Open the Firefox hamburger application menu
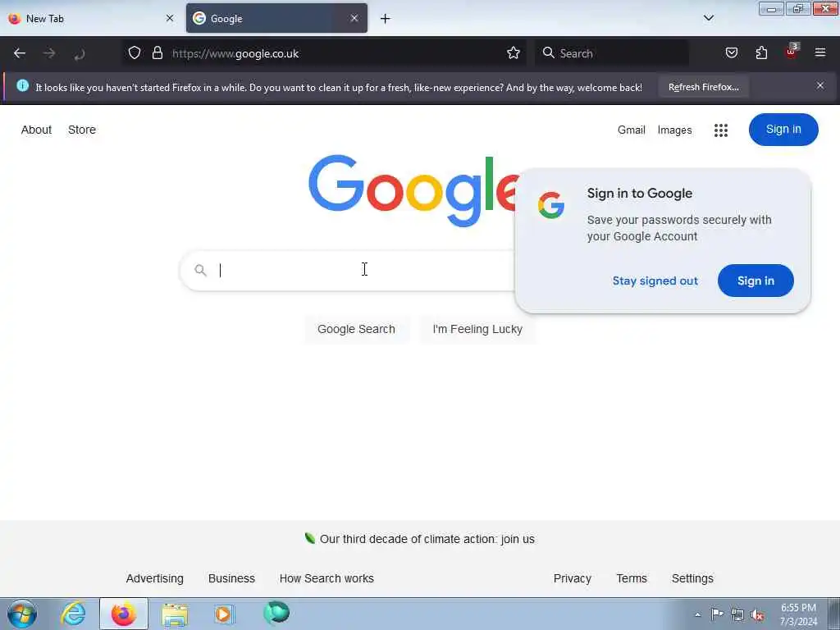This screenshot has height=630, width=840. 820,53
